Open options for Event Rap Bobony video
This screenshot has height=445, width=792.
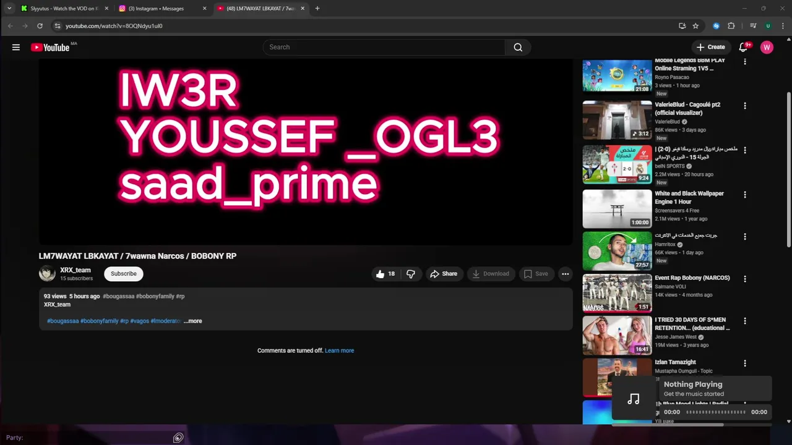click(x=745, y=279)
